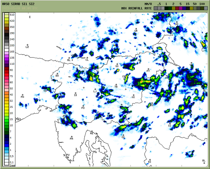
Task: Select the BO city label
Action: (x=57, y=76)
